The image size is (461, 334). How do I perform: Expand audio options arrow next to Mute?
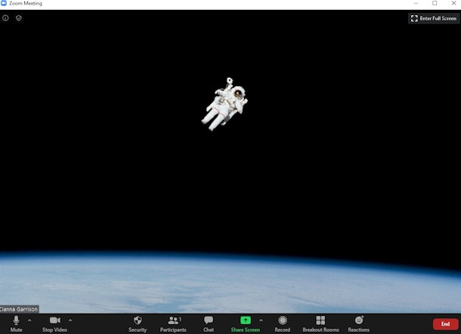point(29,320)
